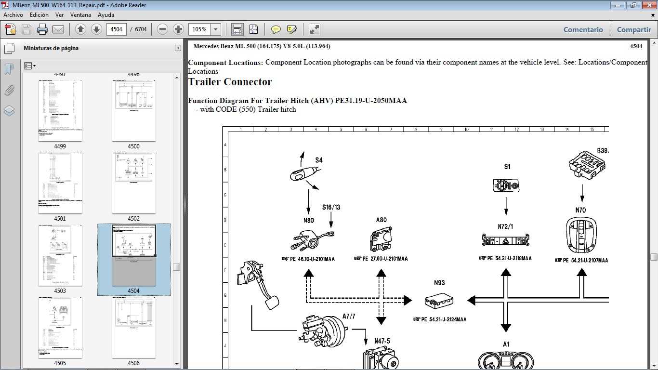Open the Comentario panel
The image size is (658, 370).
[583, 29]
